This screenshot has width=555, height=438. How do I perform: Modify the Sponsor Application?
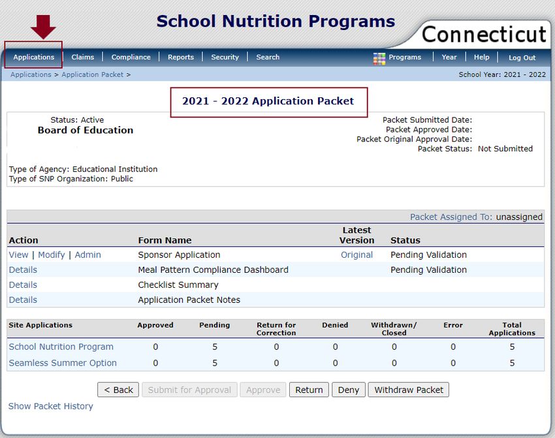pyautogui.click(x=51, y=255)
